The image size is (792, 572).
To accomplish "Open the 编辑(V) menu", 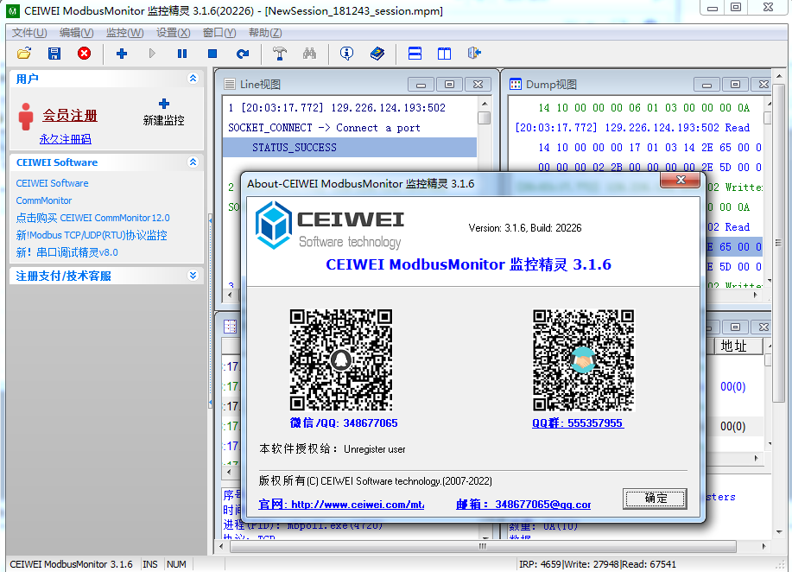I will 76,33.
